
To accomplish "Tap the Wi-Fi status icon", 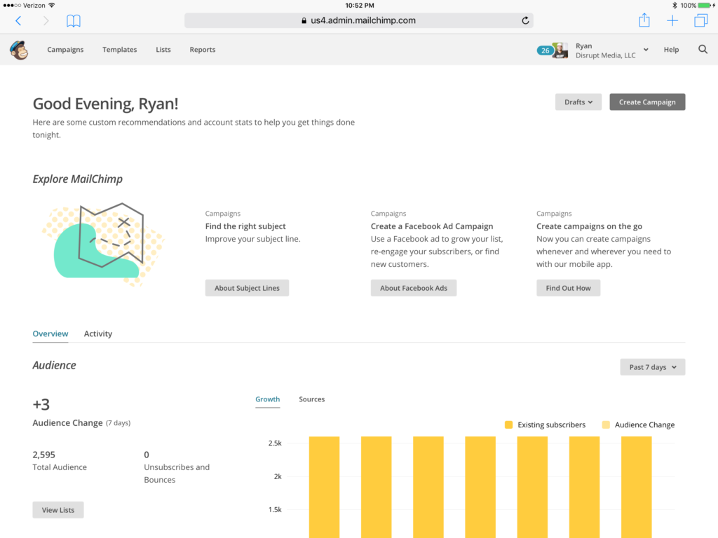I will coord(51,6).
